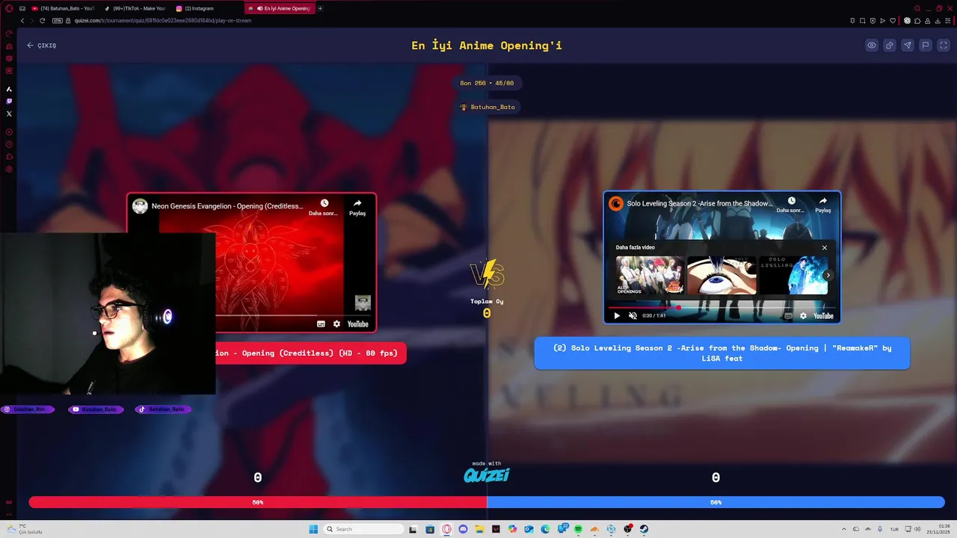Close the Daha fazla video panel
Viewport: 957px width, 538px height.
tap(825, 247)
